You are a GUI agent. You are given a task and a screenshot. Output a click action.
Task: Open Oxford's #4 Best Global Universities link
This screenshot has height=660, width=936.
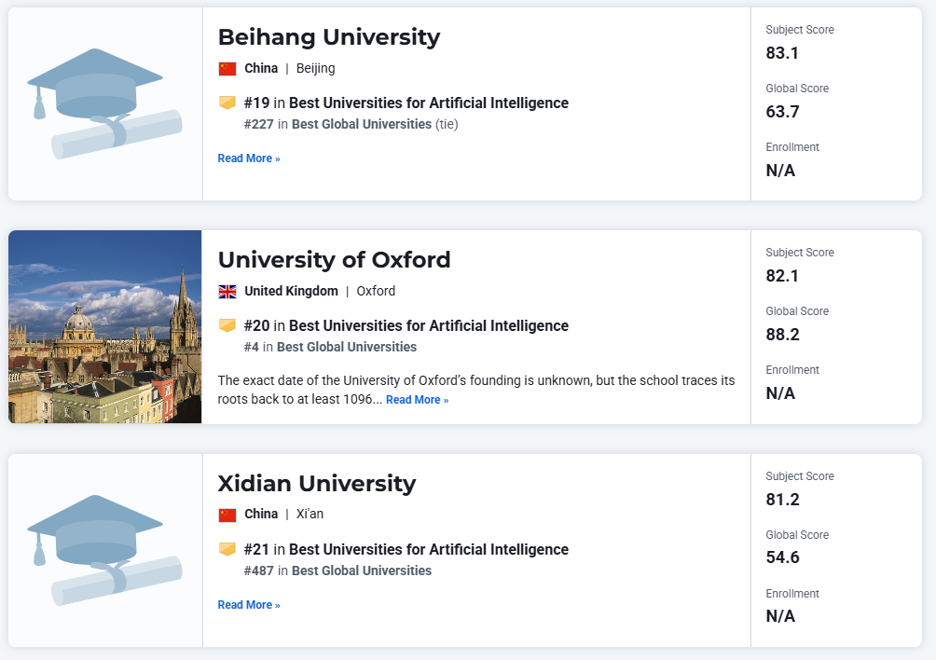click(x=346, y=347)
